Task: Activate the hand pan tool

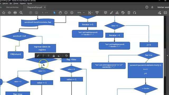Action: (60, 13)
